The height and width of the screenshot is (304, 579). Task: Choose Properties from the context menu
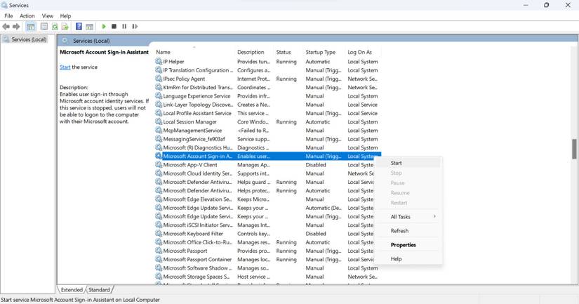[x=408, y=245]
